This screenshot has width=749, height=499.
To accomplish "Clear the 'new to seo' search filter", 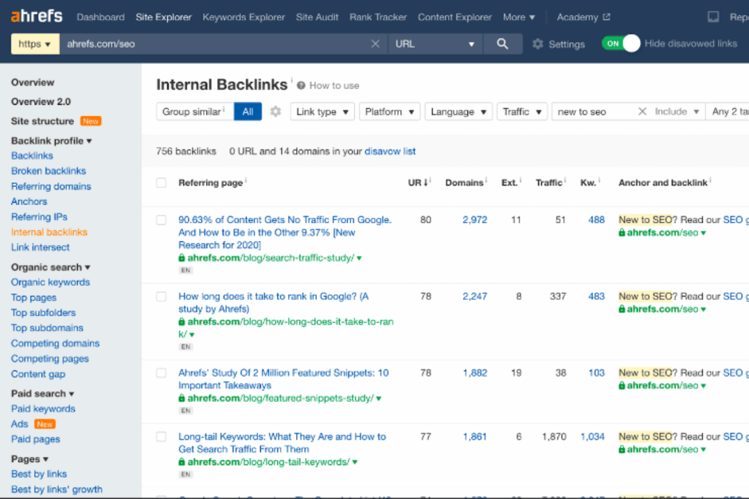I will 642,111.
